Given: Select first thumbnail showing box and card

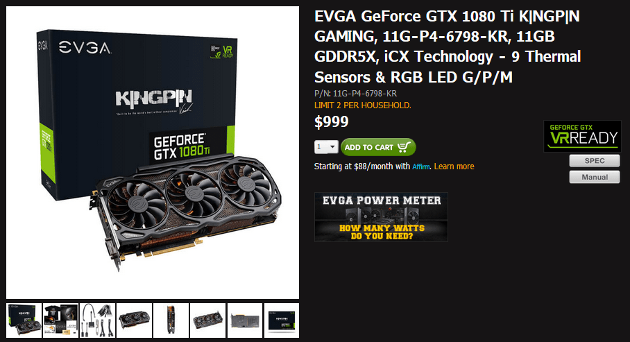Looking at the screenshot, I should pos(24,320).
